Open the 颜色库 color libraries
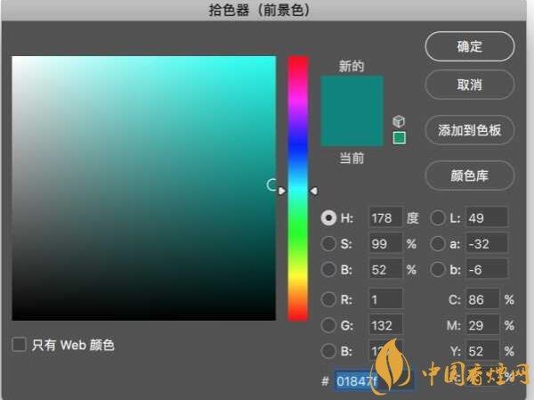The image size is (534, 400). [x=469, y=176]
